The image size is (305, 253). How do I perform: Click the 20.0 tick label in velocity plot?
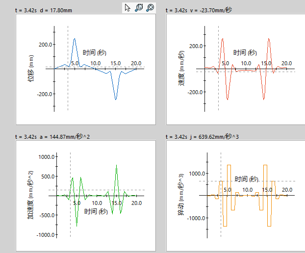(285, 63)
